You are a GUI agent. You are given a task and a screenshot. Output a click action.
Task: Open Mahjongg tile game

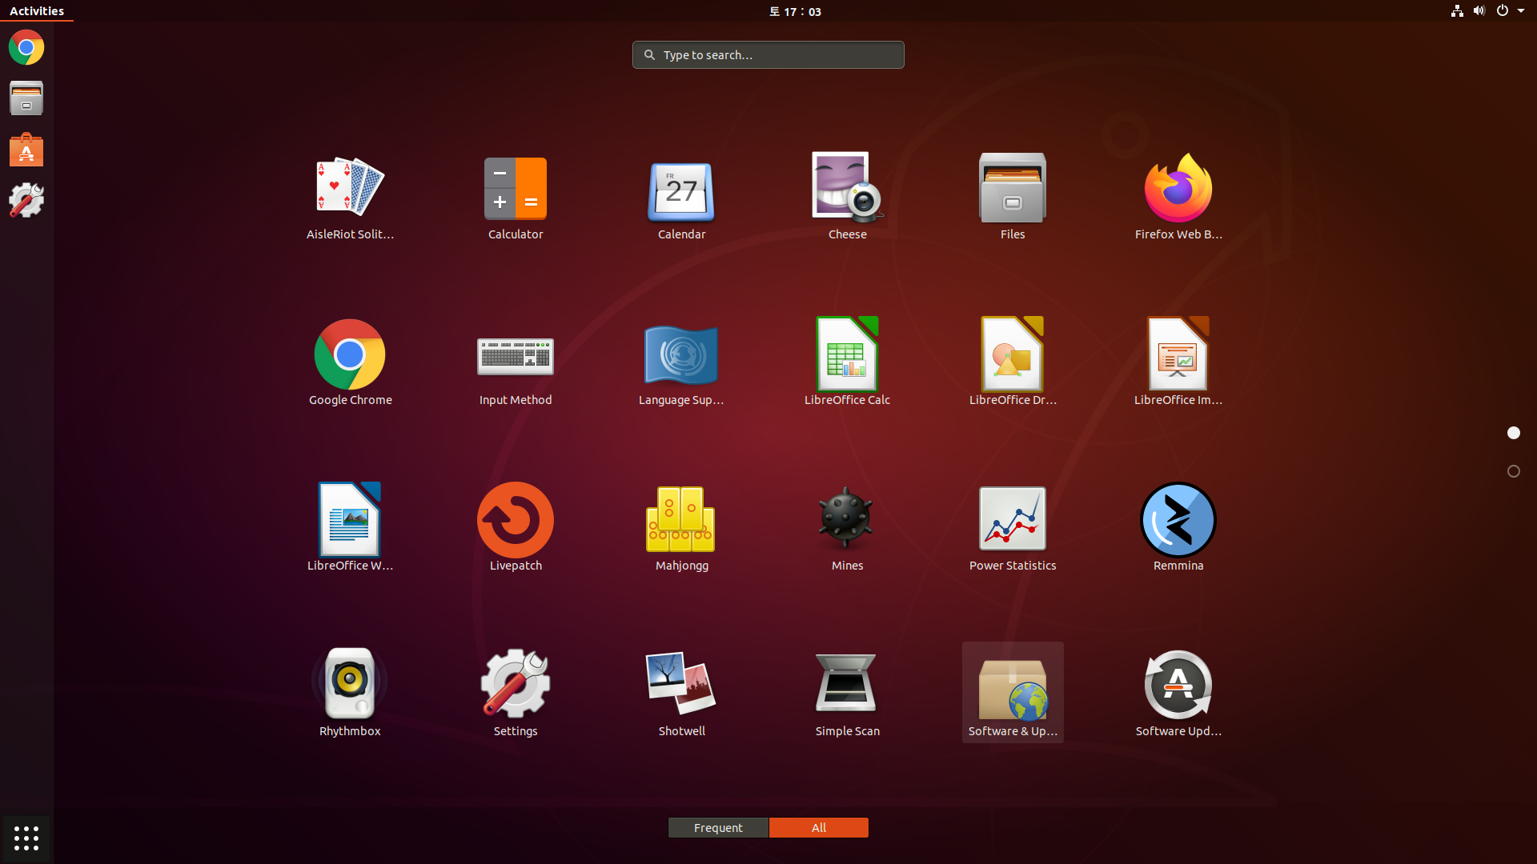coord(681,521)
